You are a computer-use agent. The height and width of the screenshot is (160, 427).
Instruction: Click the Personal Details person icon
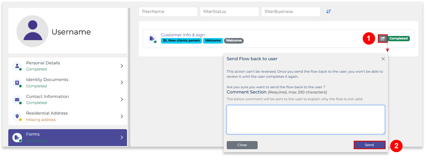point(17,66)
